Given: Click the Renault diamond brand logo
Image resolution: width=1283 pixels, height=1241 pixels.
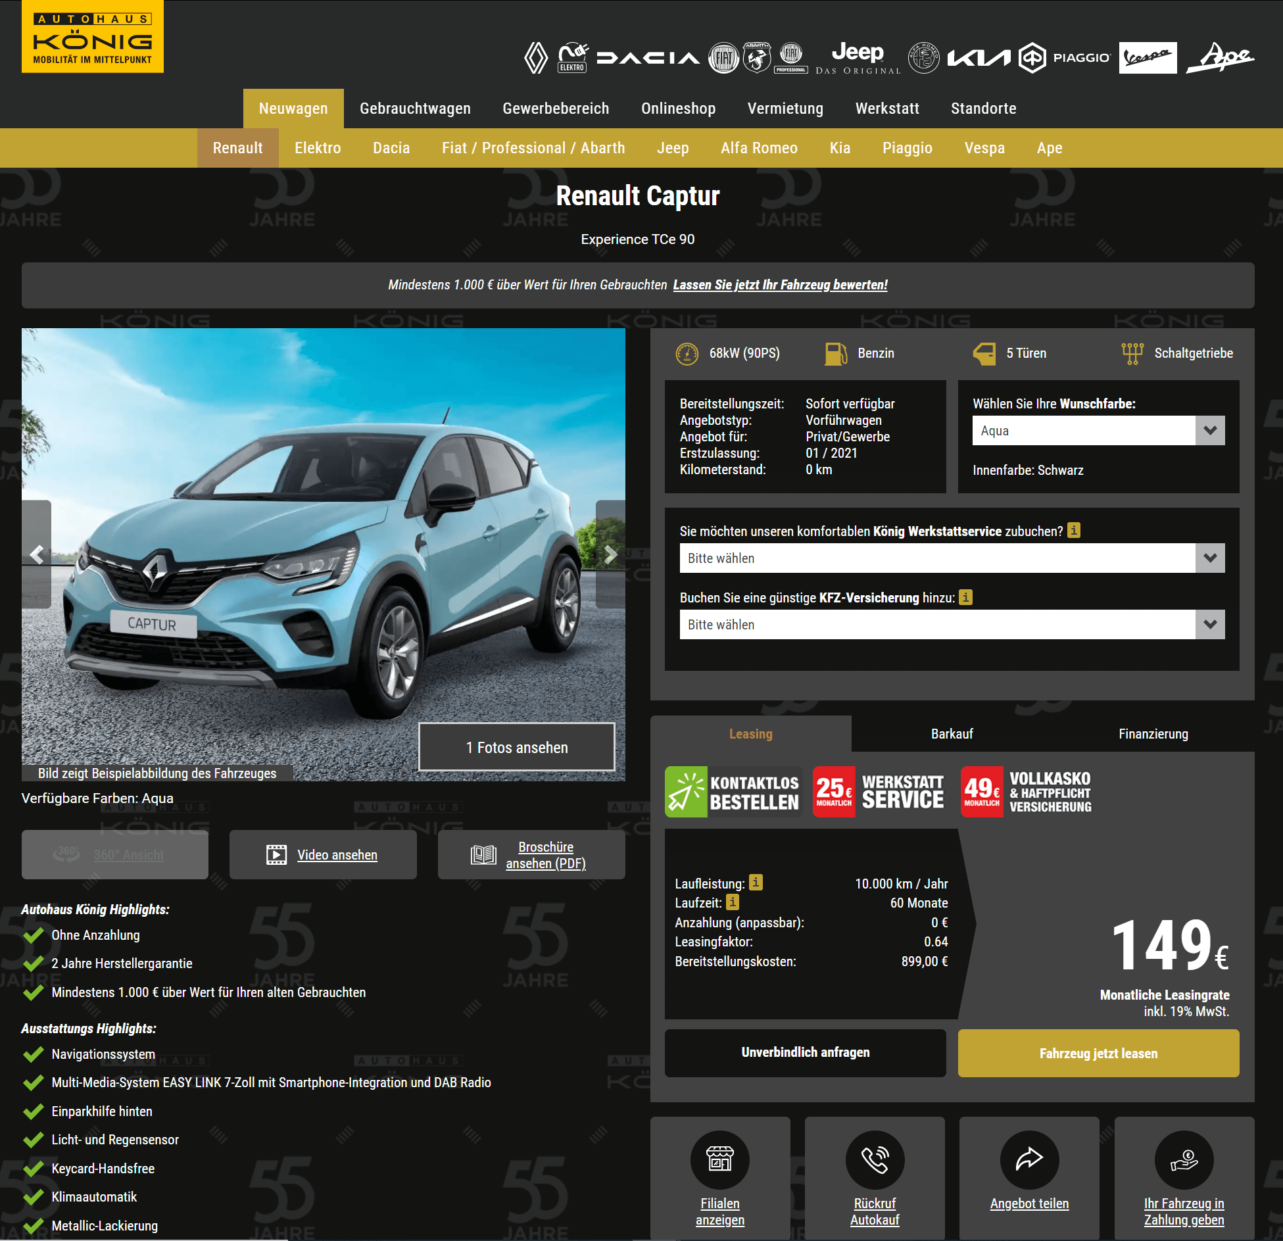Looking at the screenshot, I should 536,58.
